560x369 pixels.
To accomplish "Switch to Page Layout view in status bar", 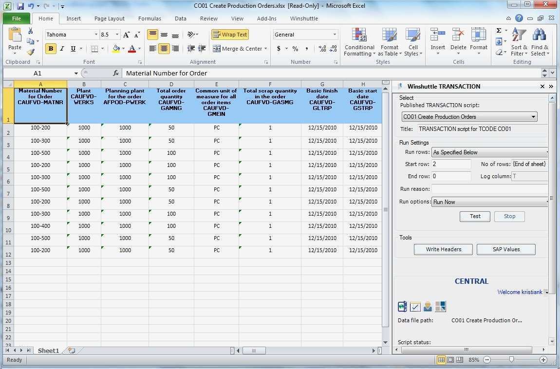I will pyautogui.click(x=450, y=360).
